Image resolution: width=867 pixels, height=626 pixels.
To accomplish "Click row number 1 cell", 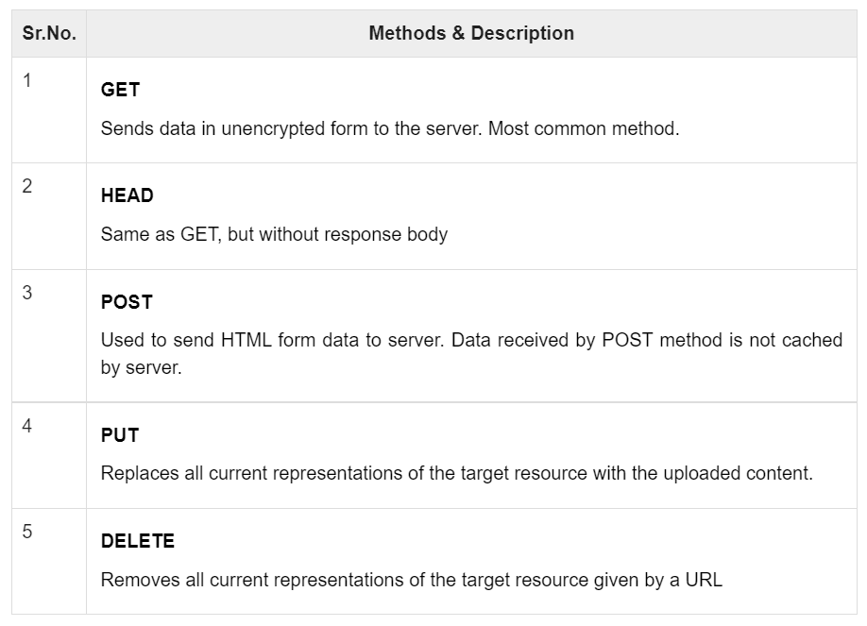I will tap(27, 81).
